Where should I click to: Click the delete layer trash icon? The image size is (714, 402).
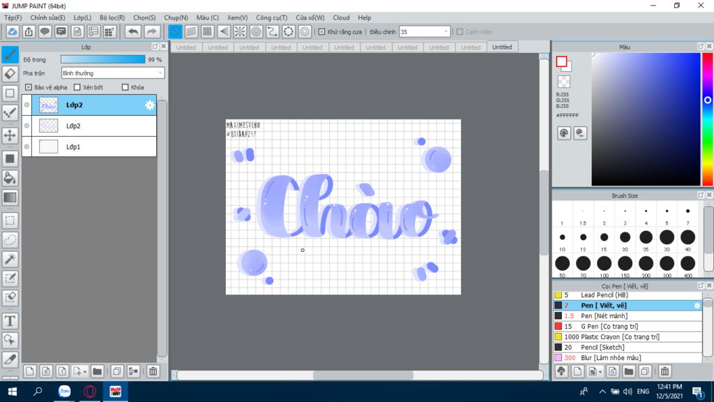click(x=153, y=371)
